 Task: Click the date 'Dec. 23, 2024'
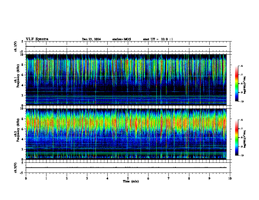click(x=91, y=39)
